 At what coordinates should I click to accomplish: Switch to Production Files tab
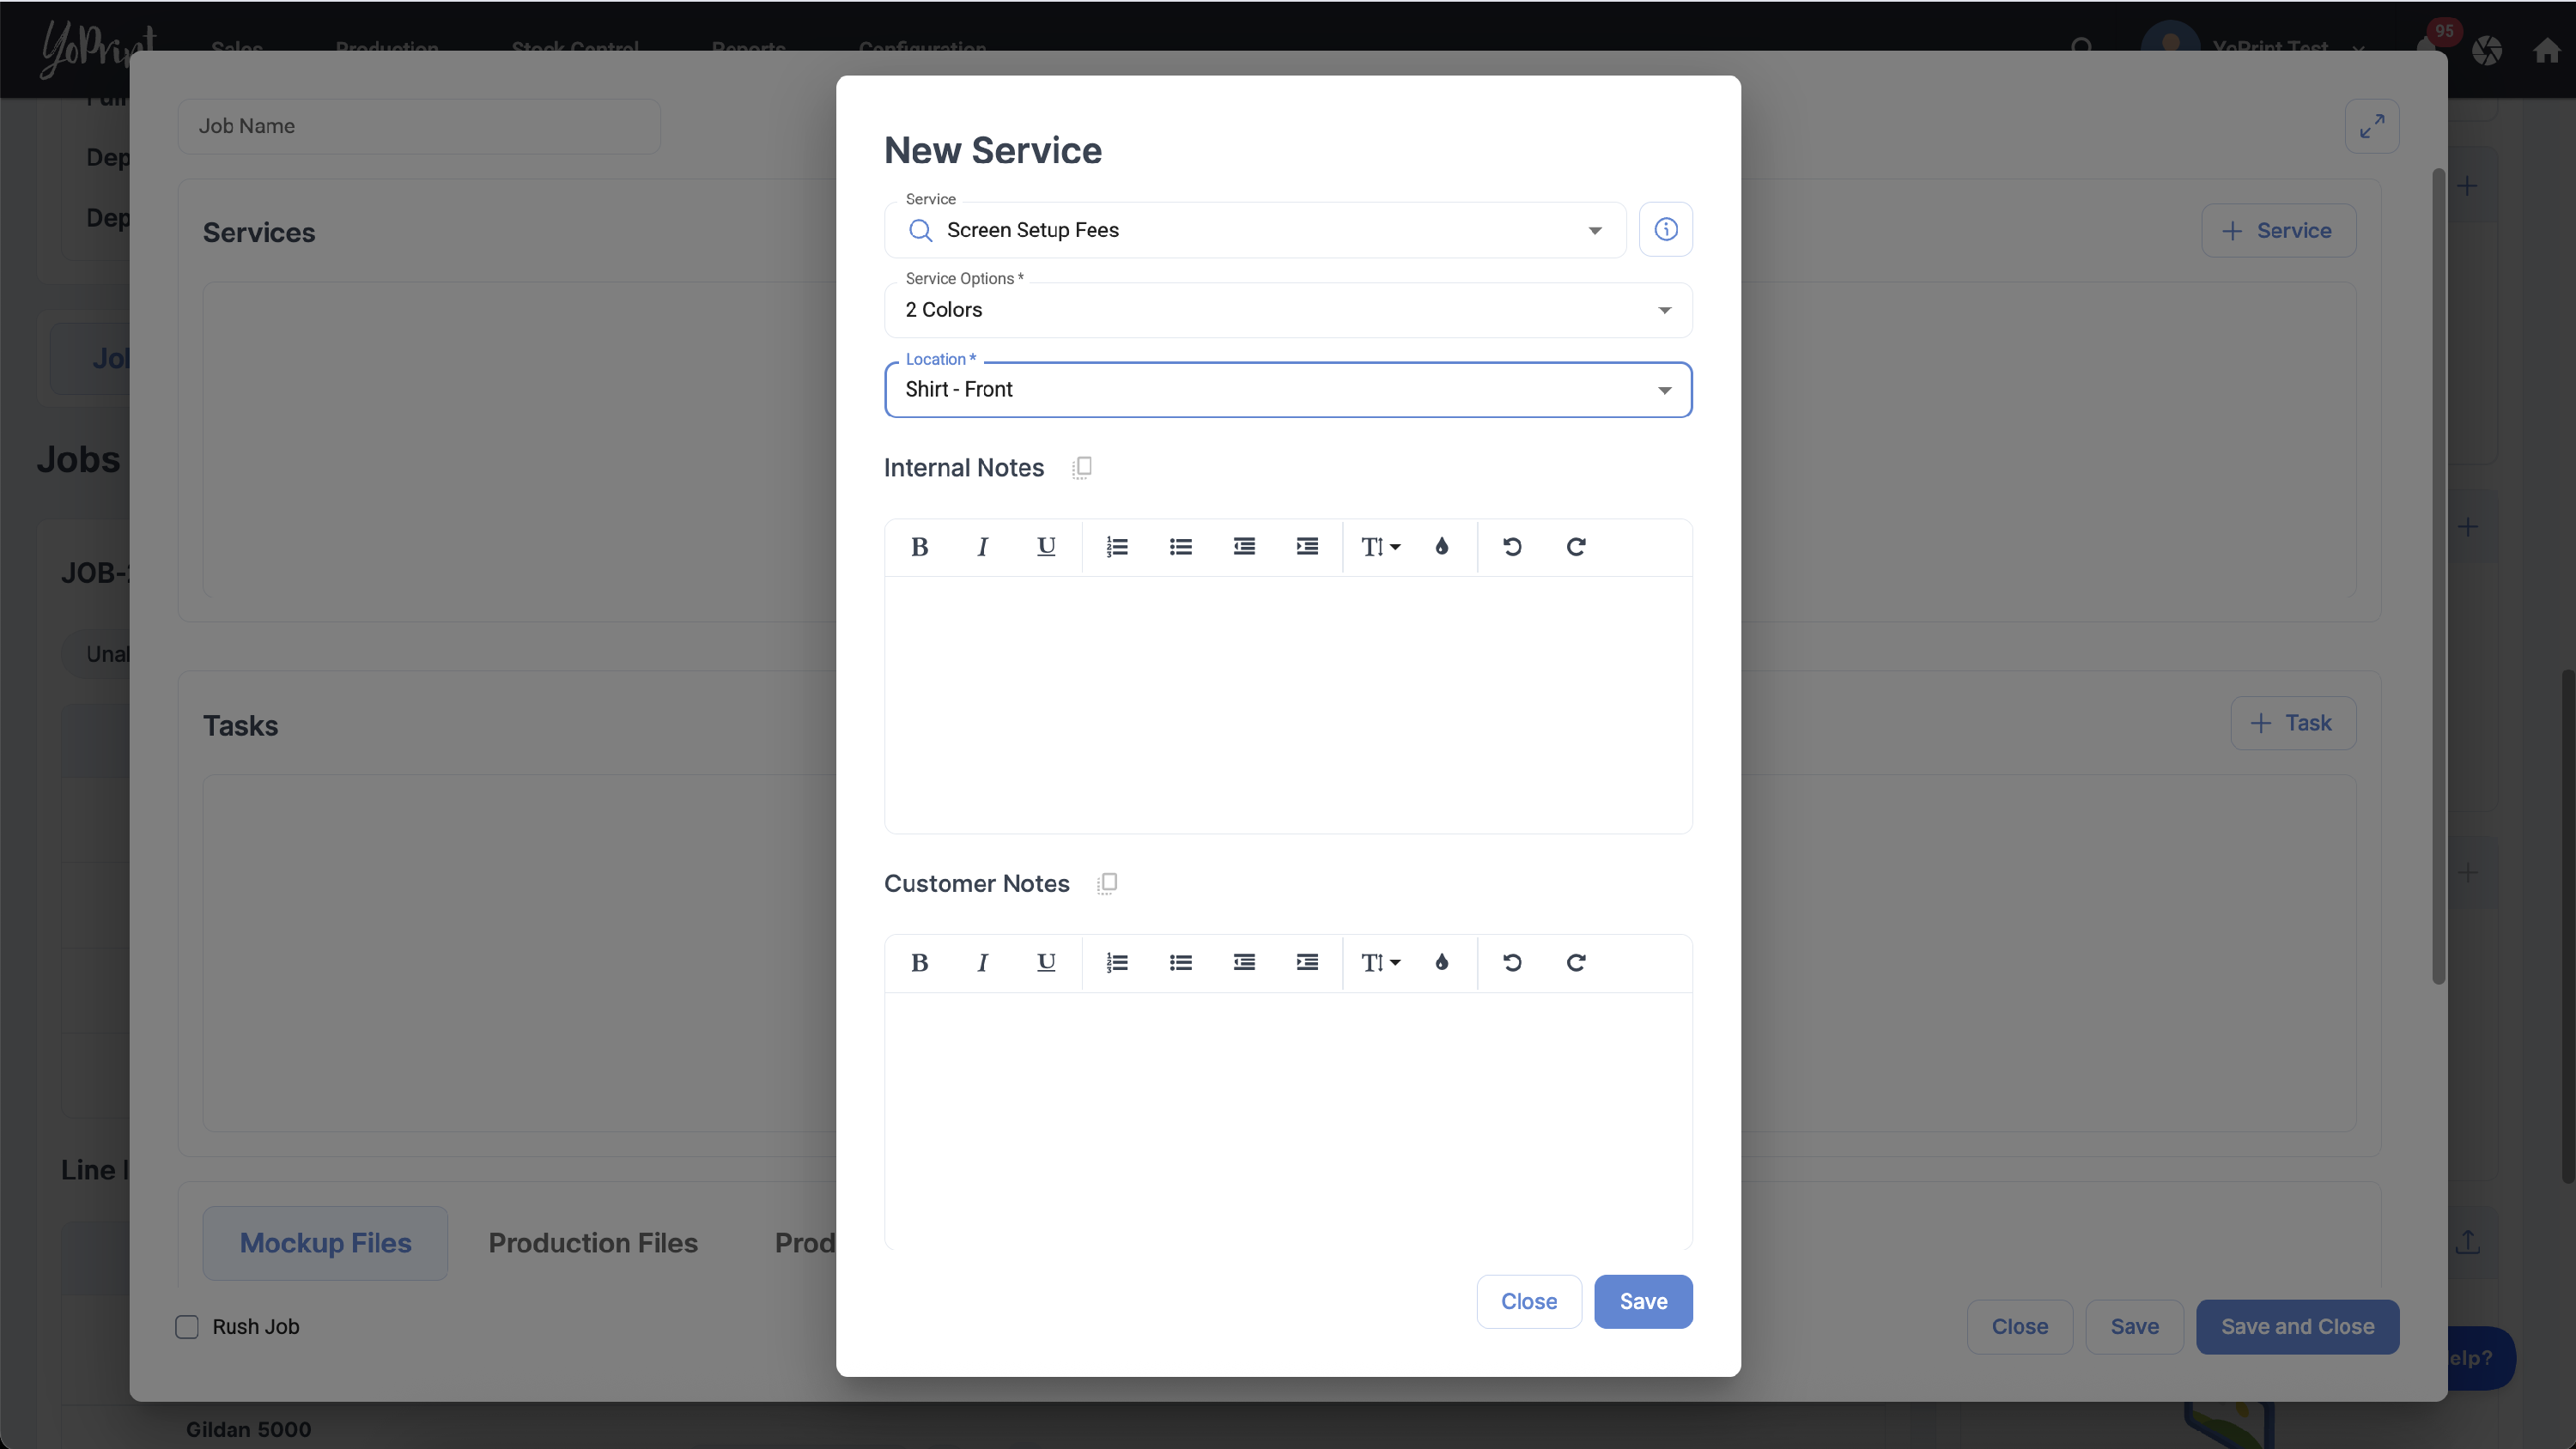pyautogui.click(x=593, y=1243)
